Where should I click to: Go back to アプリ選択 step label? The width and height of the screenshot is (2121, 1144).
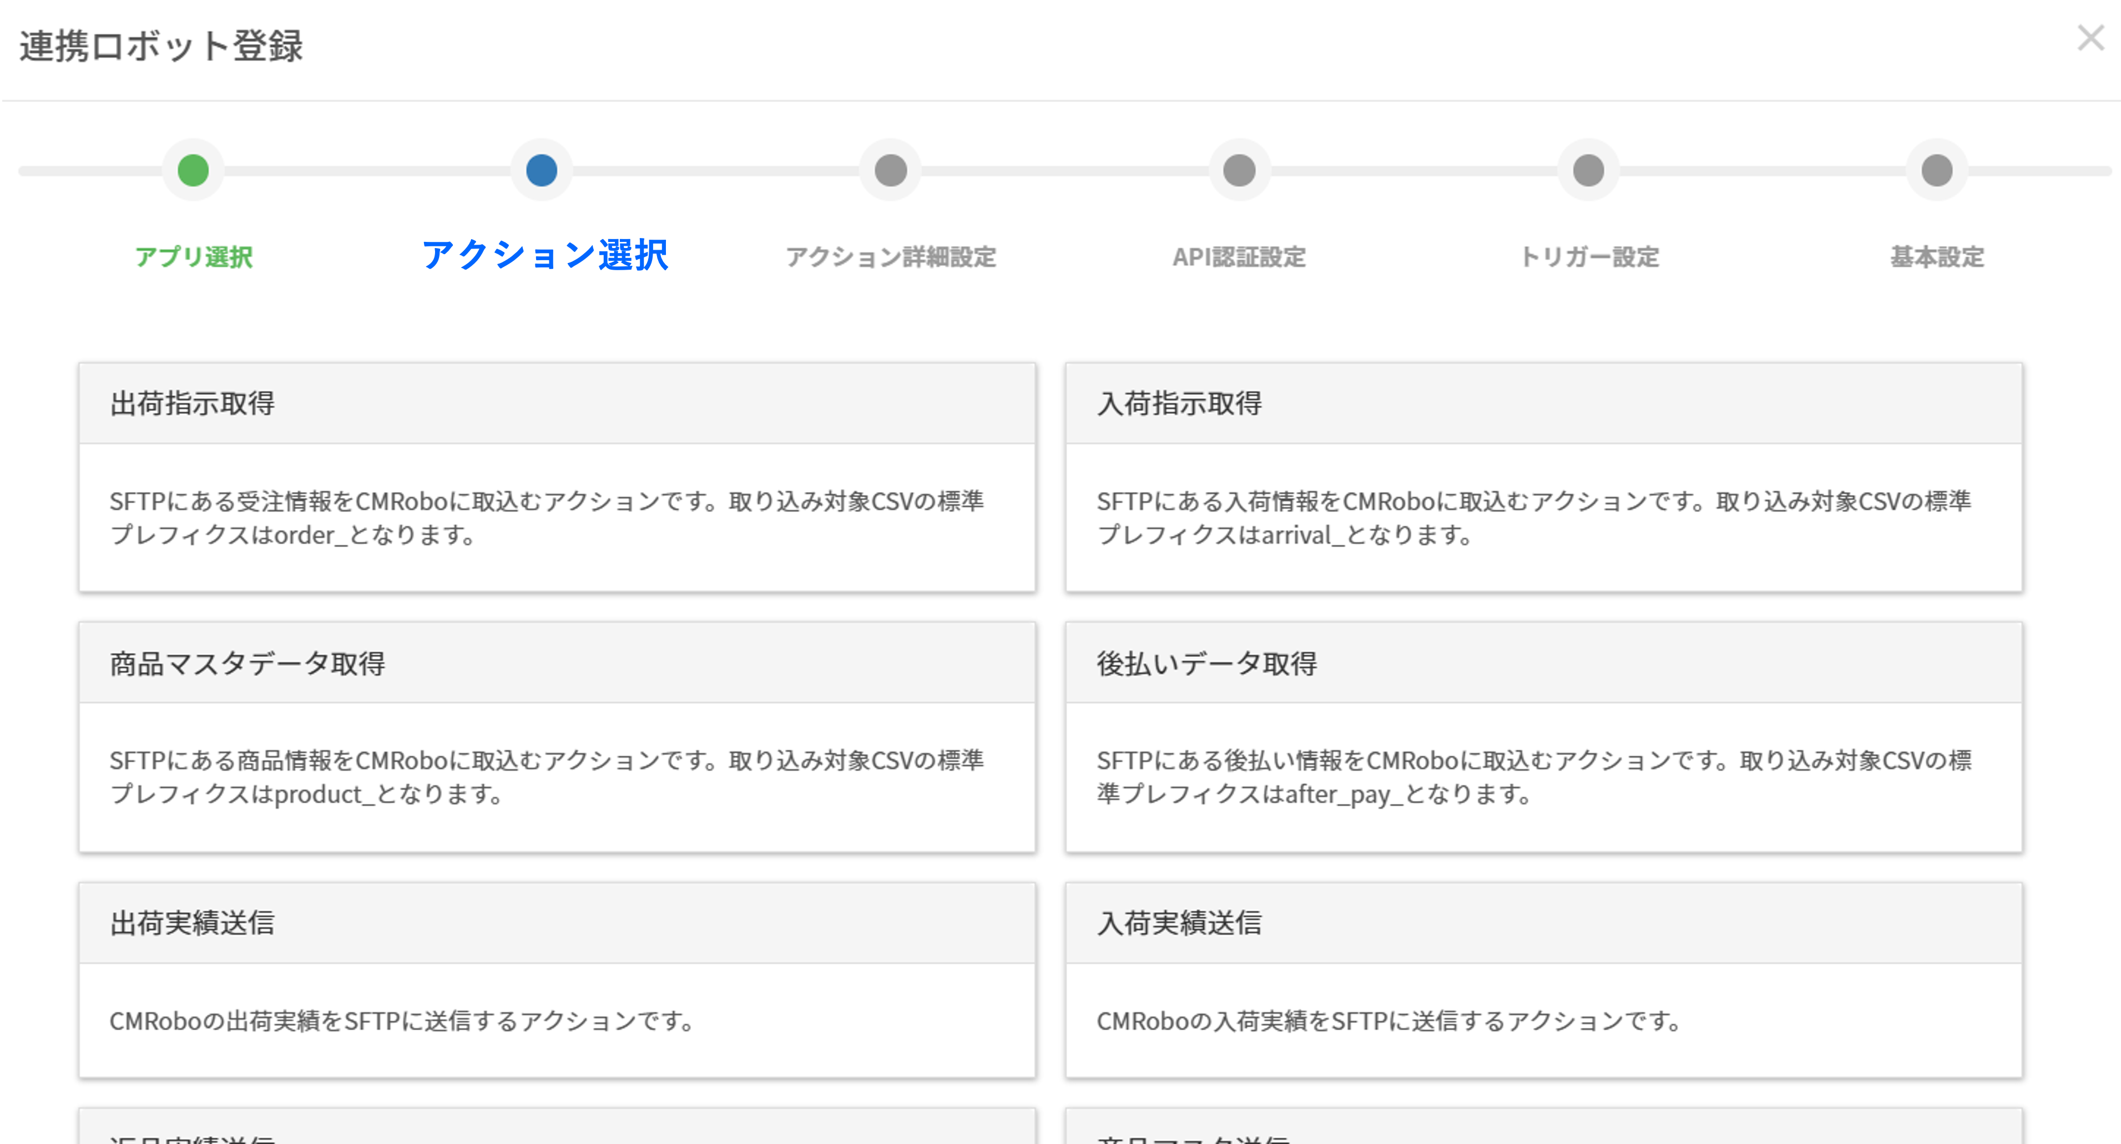(194, 257)
